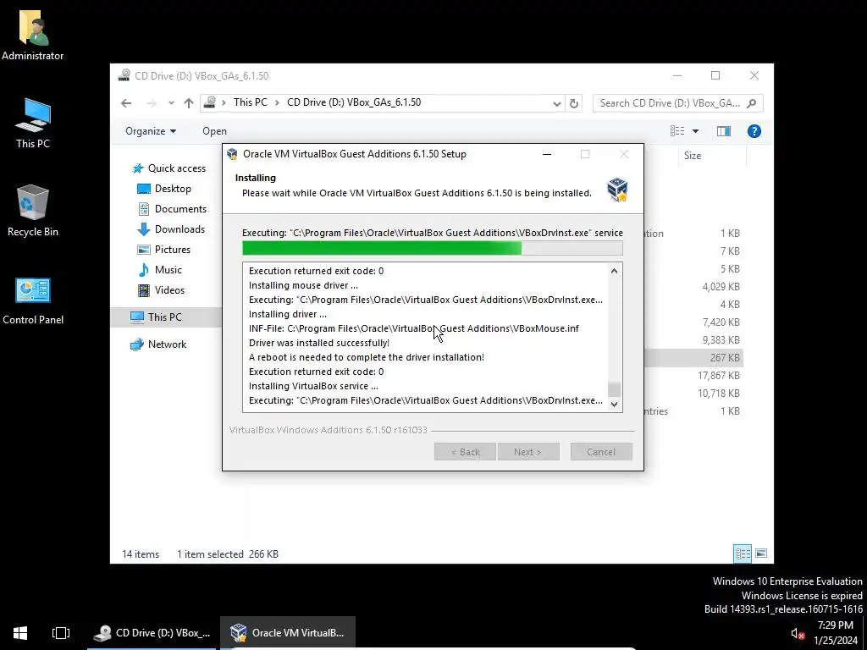
Task: Select This PC in navigation pane
Action: coord(166,317)
